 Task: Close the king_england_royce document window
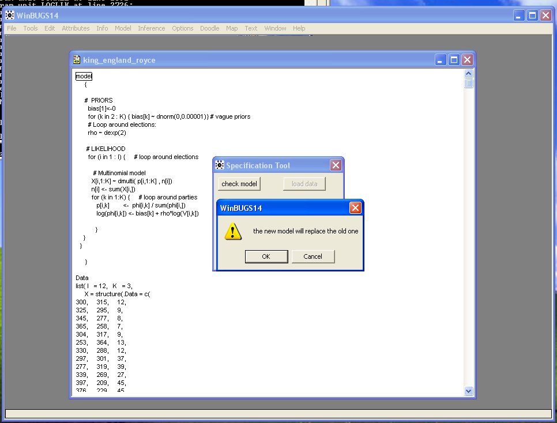tap(466, 59)
